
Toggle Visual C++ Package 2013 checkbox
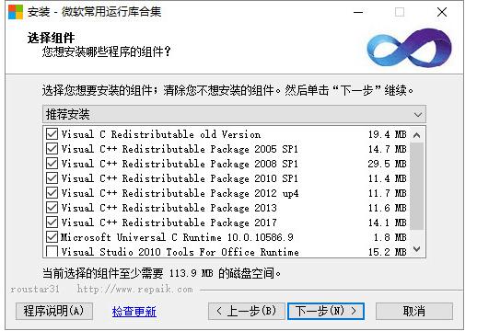[x=52, y=208]
